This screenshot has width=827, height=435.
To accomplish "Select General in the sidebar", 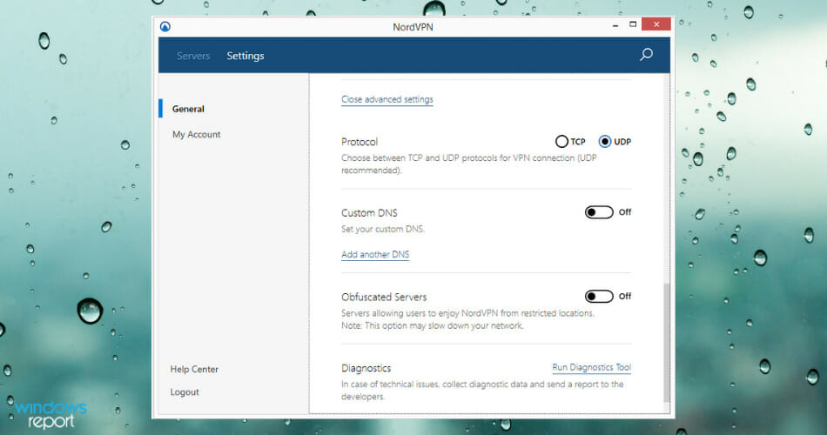I will pos(188,109).
